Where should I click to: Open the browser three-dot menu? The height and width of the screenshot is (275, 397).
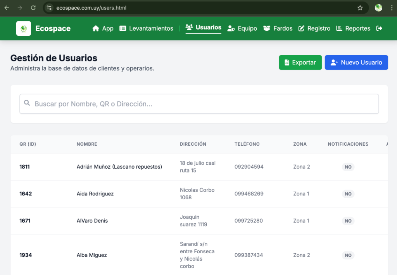(x=392, y=7)
